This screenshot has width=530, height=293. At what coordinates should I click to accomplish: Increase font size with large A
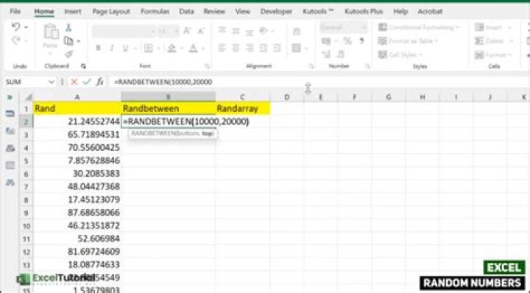[x=187, y=32]
